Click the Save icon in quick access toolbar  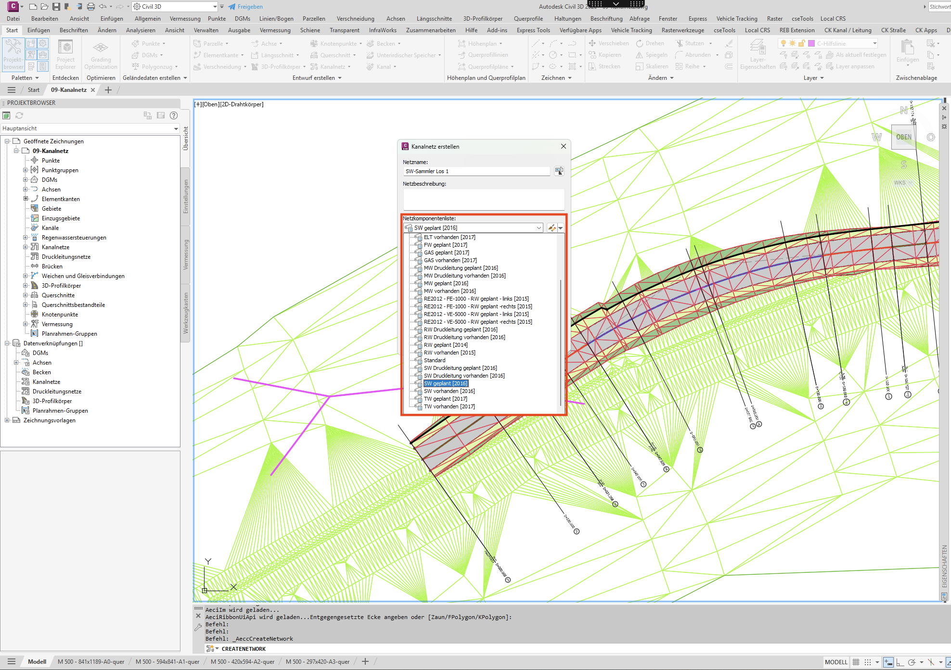[56, 7]
